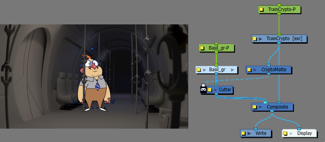Open properties via TrainCrypto-P yellow square

(262, 10)
